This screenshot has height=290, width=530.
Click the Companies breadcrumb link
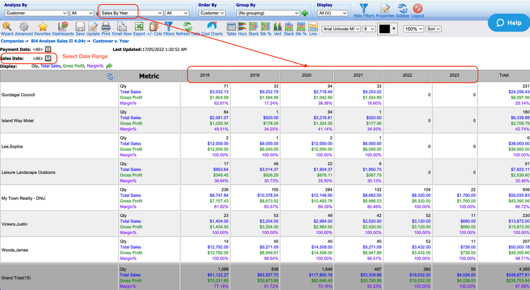(x=12, y=40)
